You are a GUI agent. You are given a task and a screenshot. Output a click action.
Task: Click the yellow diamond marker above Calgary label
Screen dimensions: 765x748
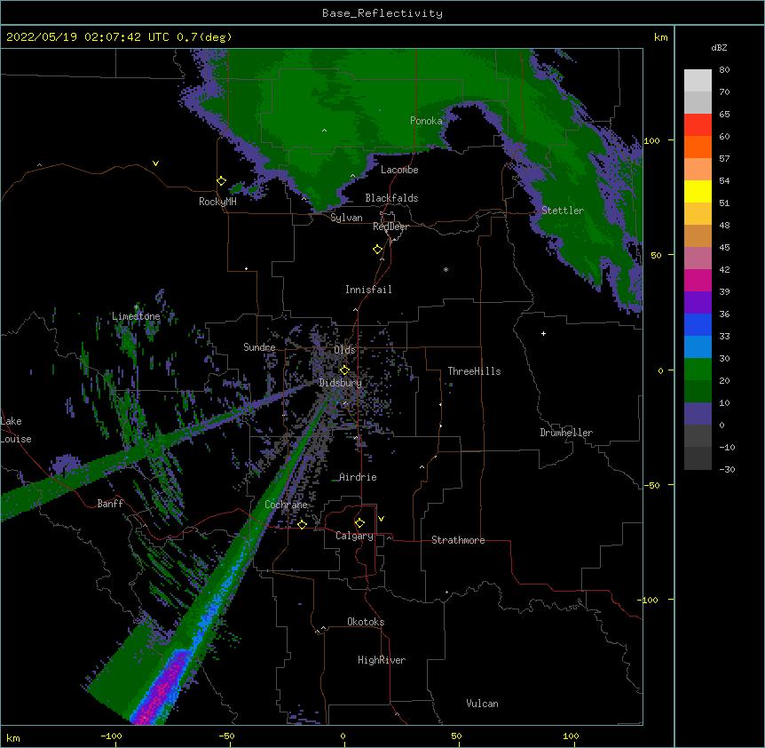tap(359, 523)
